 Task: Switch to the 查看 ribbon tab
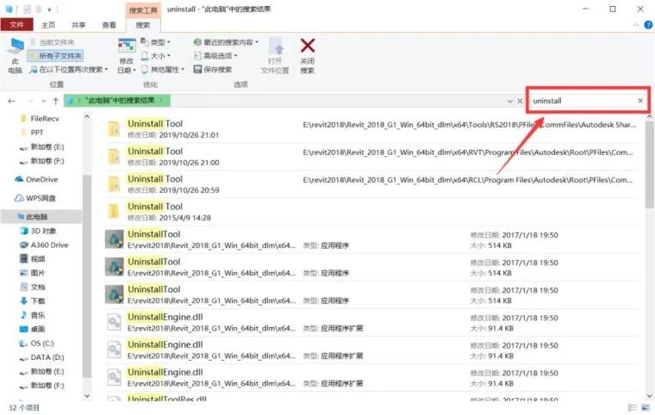coord(109,25)
